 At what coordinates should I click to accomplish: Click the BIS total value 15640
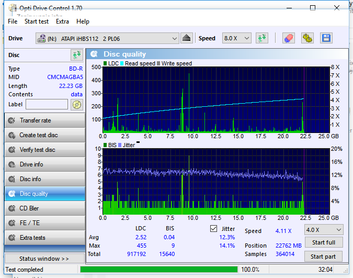(167, 254)
